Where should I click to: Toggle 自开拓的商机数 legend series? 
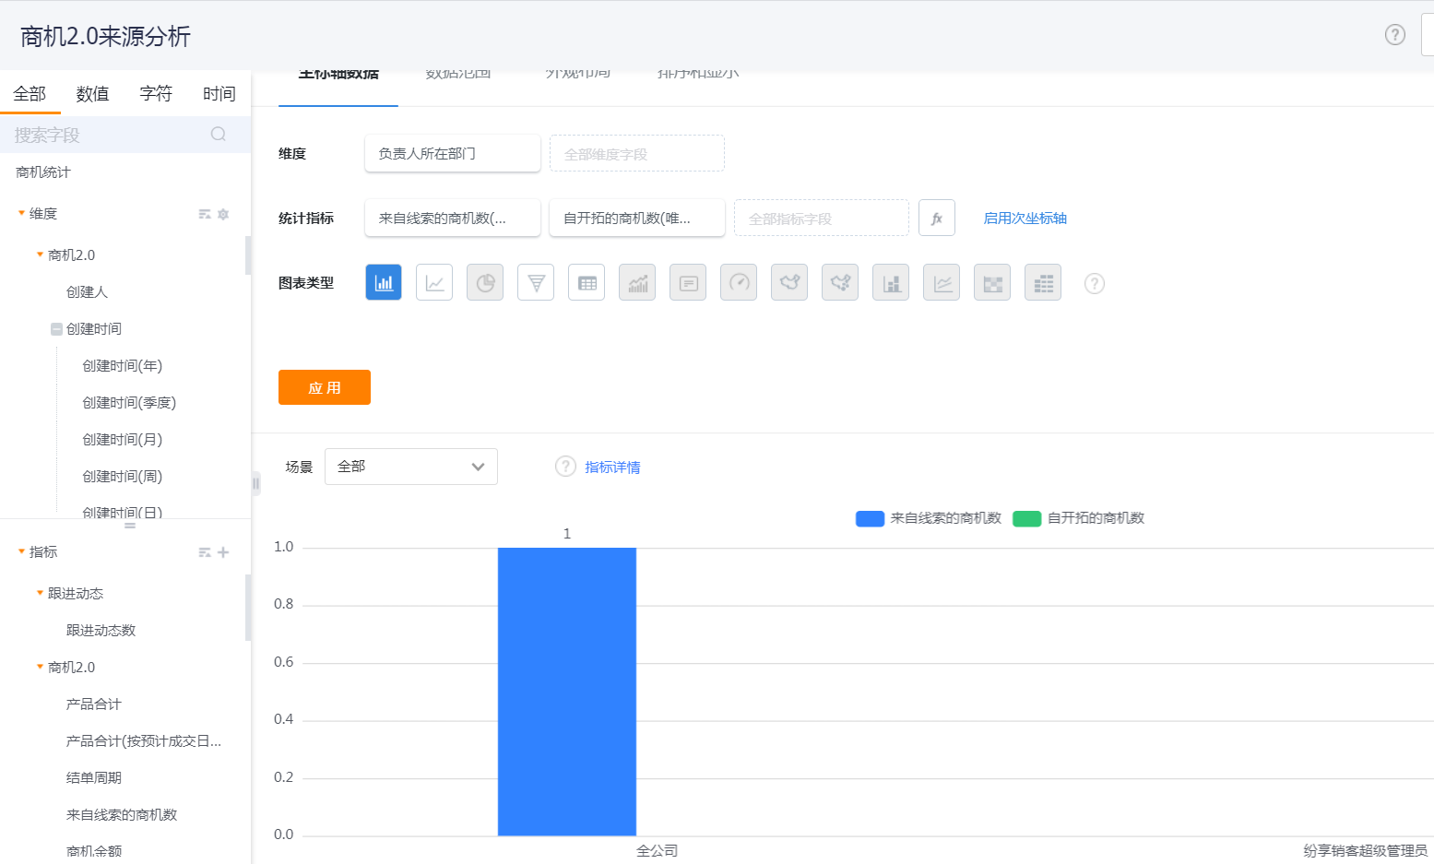pyautogui.click(x=1079, y=518)
